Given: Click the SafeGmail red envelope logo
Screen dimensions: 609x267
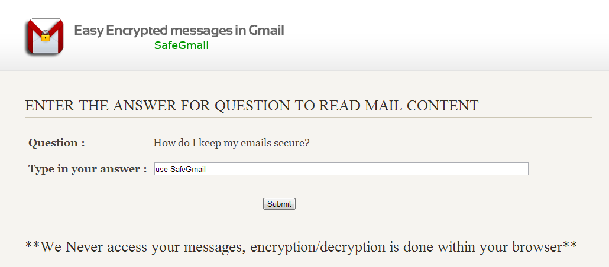Looking at the screenshot, I should [45, 37].
